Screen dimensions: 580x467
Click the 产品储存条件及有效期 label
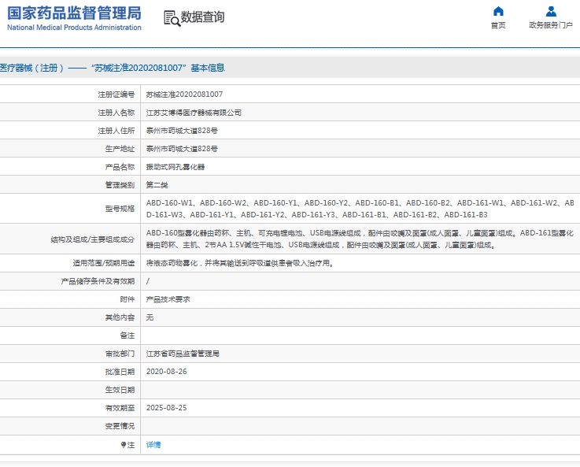point(98,281)
